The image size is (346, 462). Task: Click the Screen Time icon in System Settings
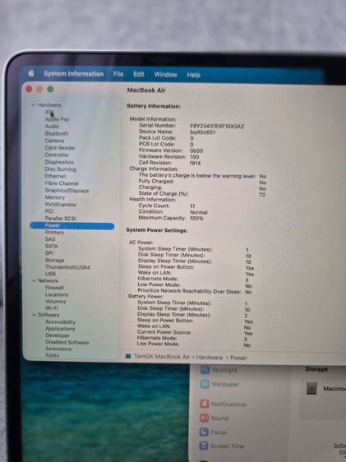click(204, 446)
